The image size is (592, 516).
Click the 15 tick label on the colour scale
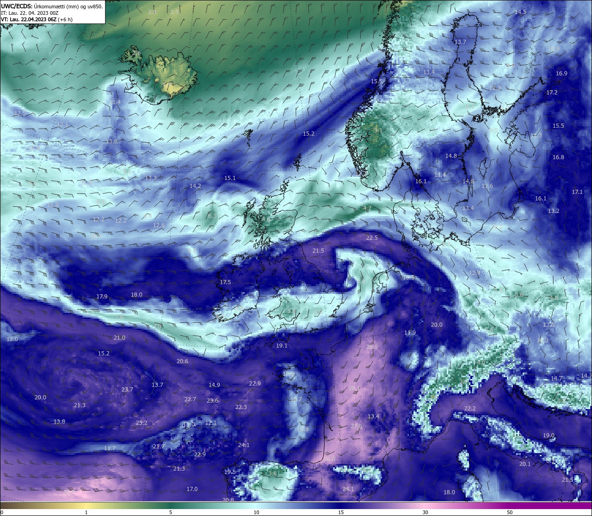click(x=341, y=512)
